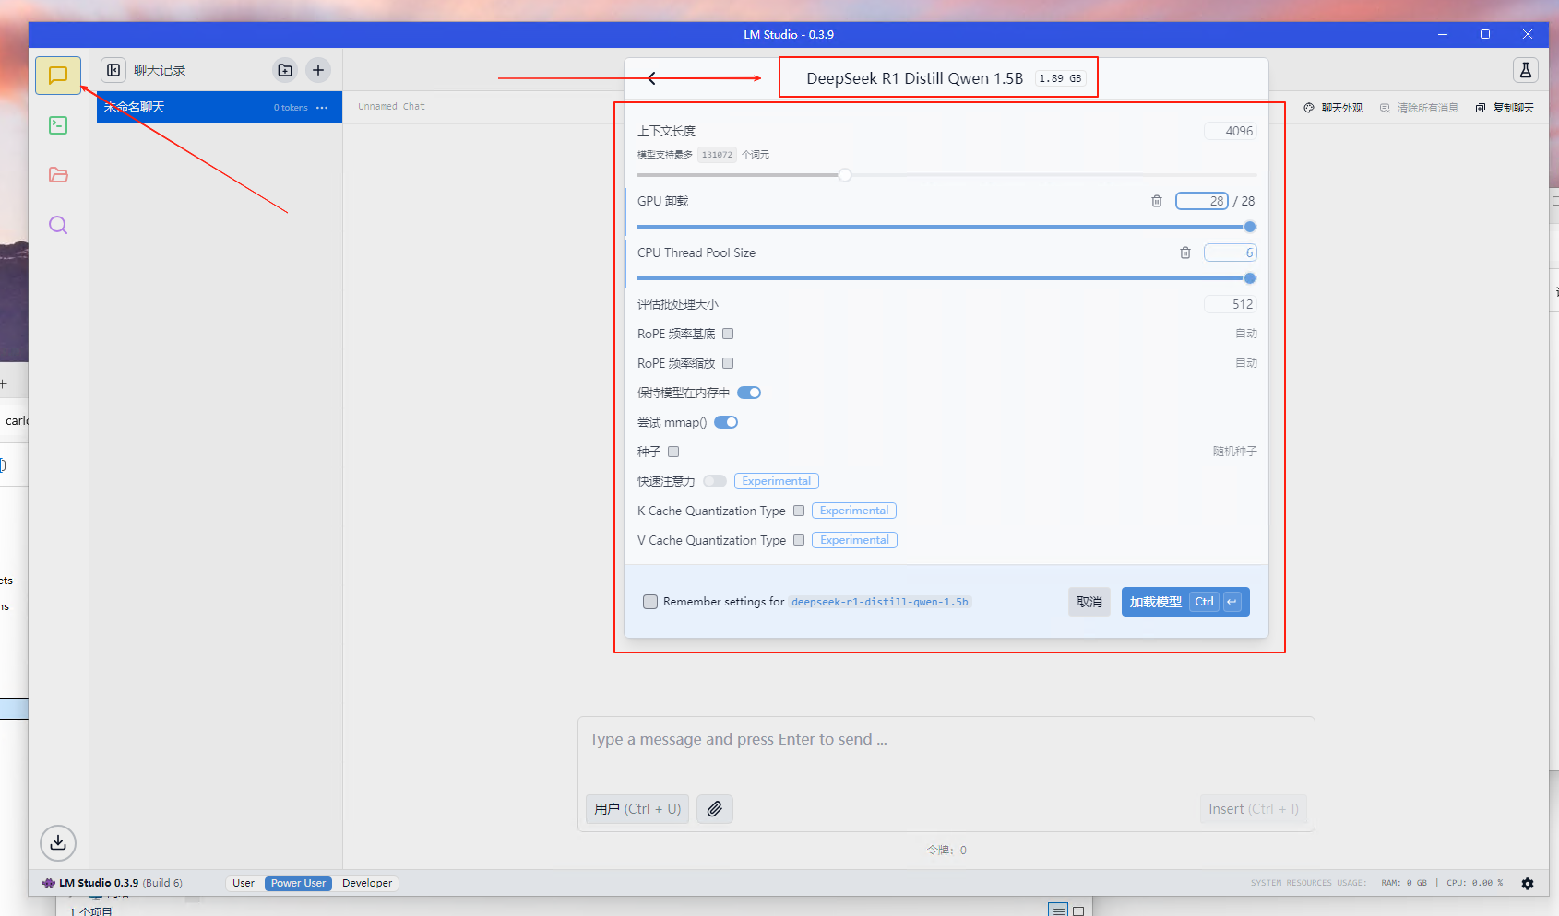Screen dimensions: 1559x916
Task: Reset CPU Thread Pool Size with trash icon
Action: (x=1185, y=252)
